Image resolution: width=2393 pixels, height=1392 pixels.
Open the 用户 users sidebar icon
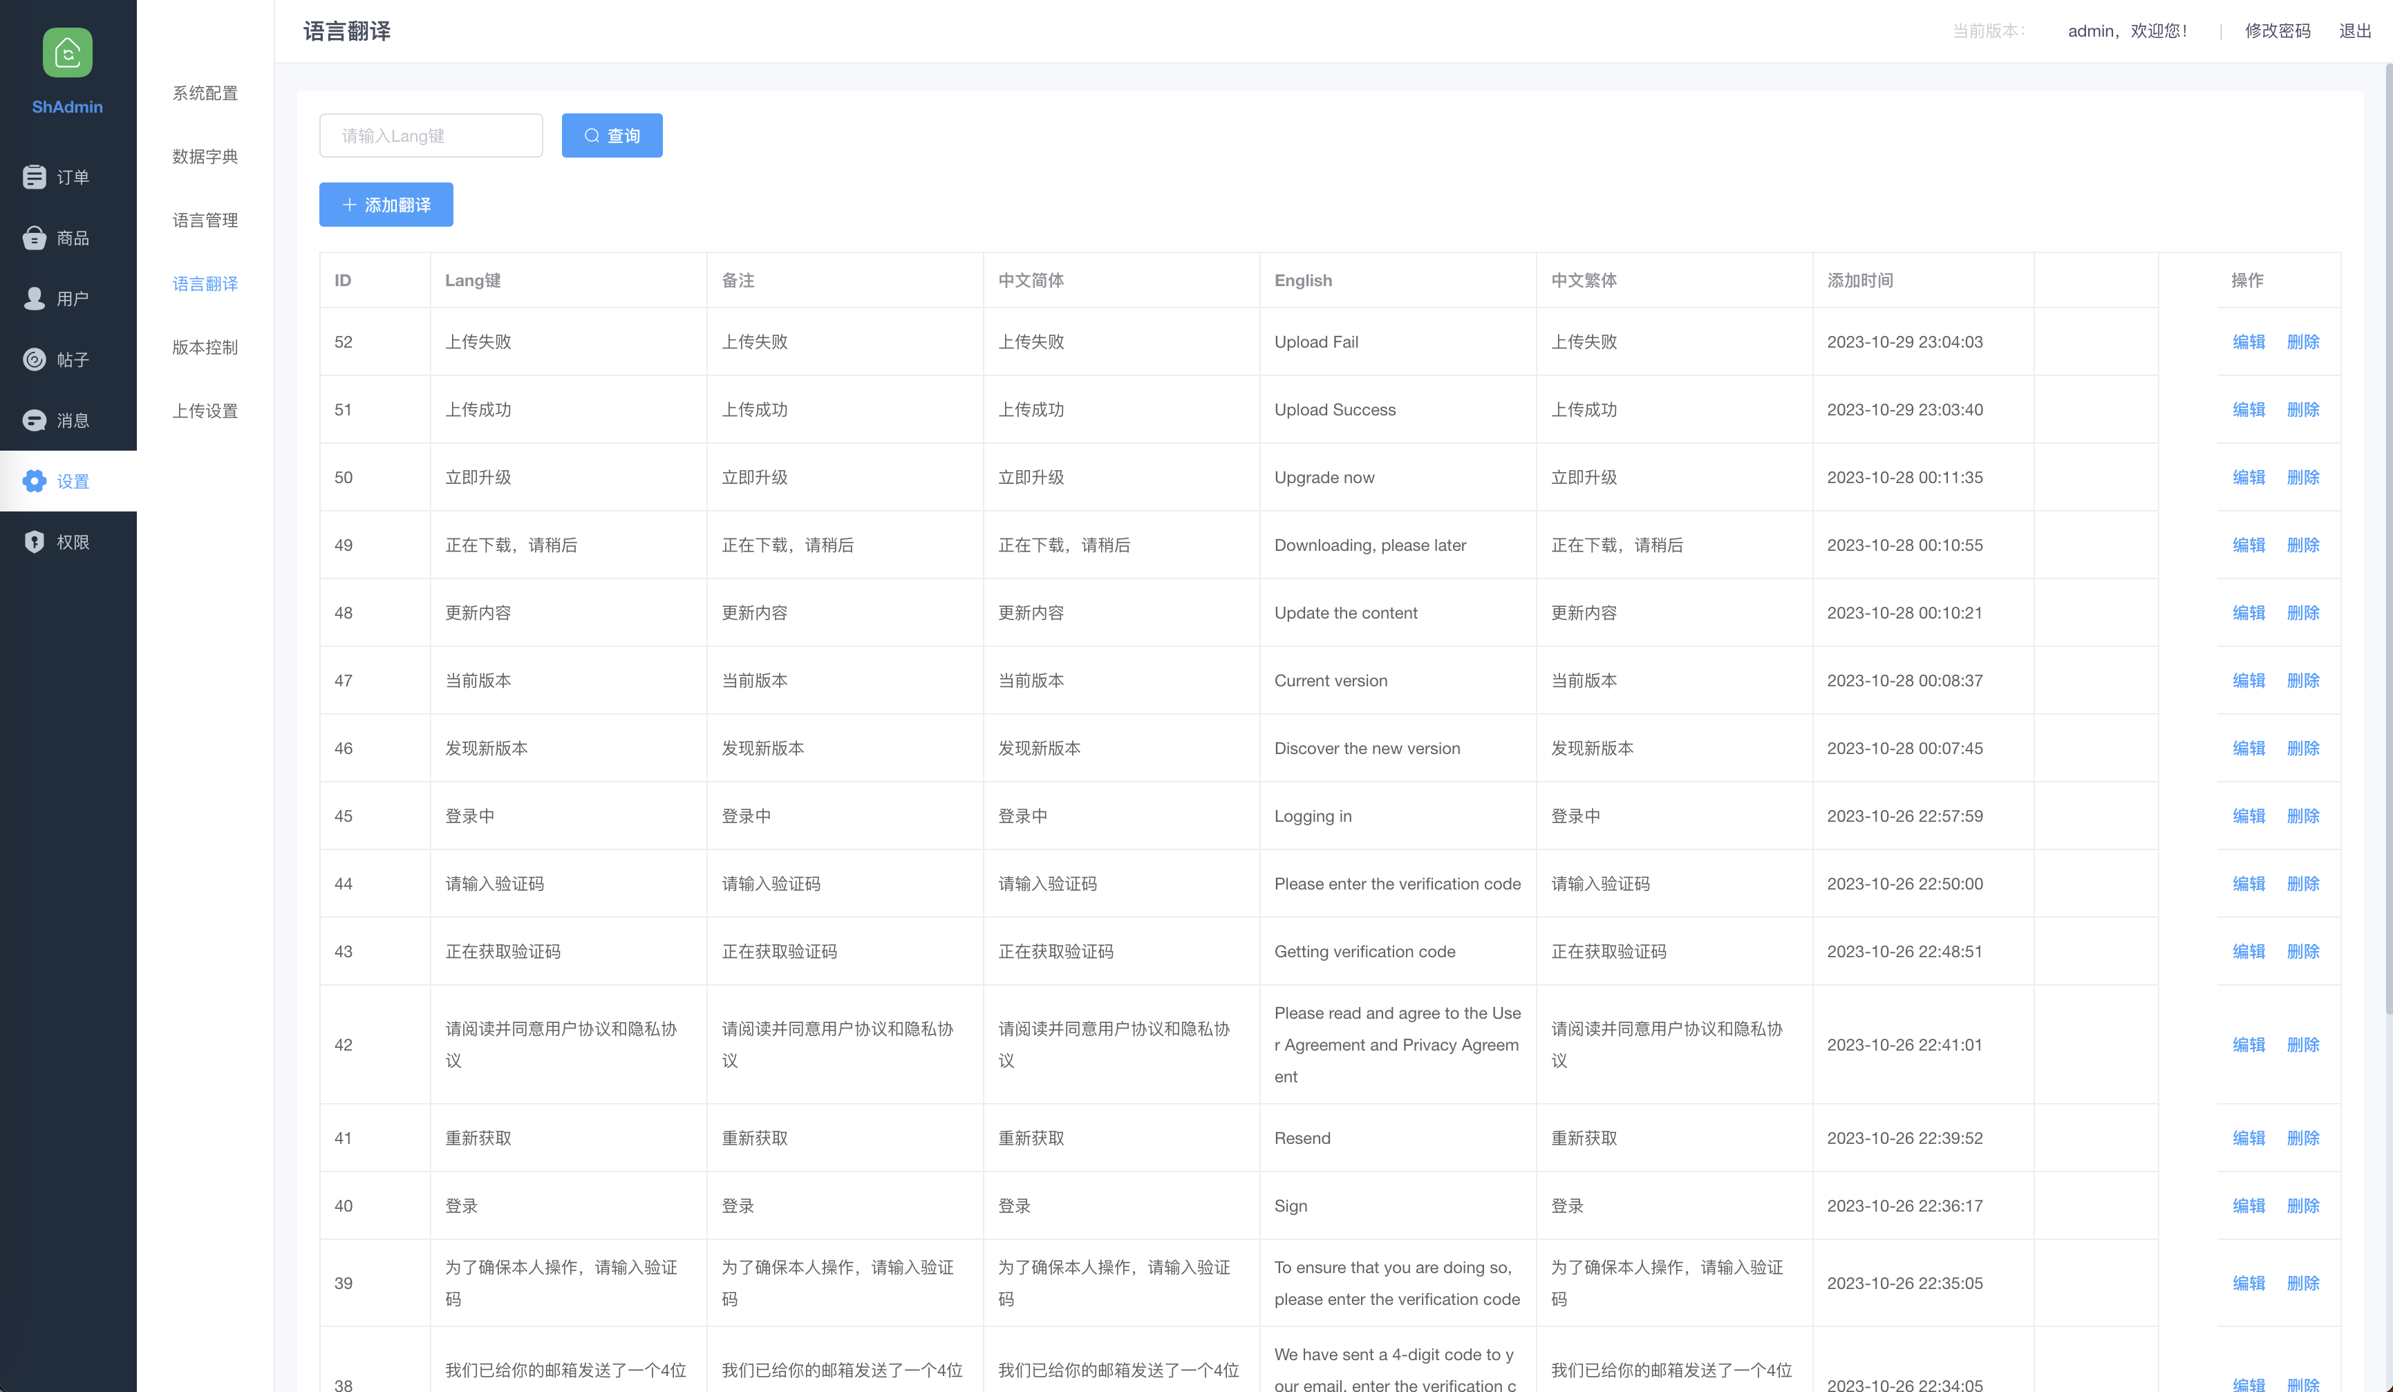34,298
